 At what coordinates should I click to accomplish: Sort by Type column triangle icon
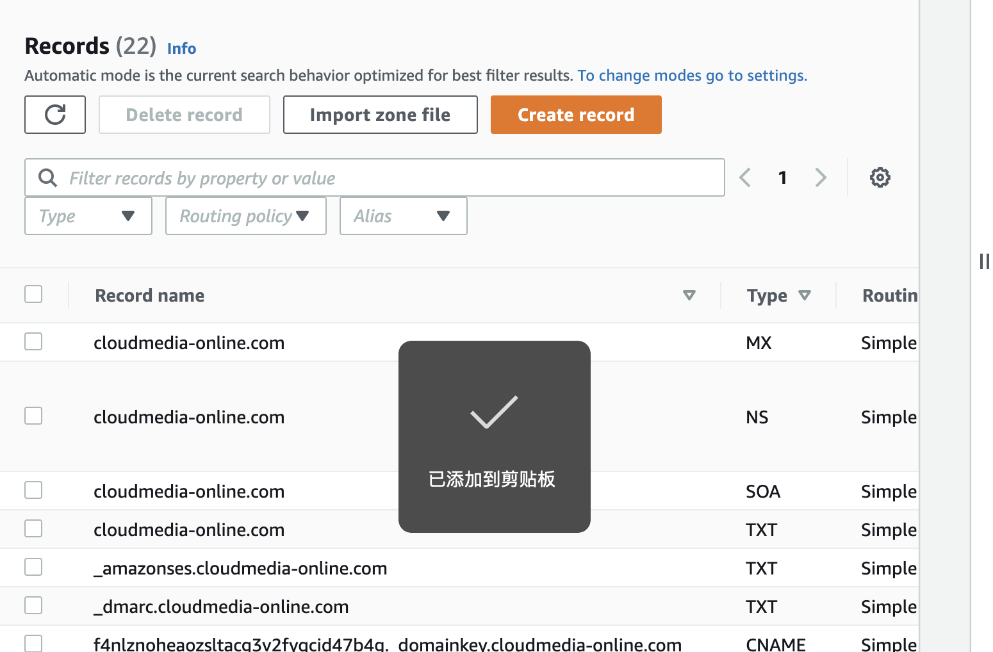[x=805, y=295]
